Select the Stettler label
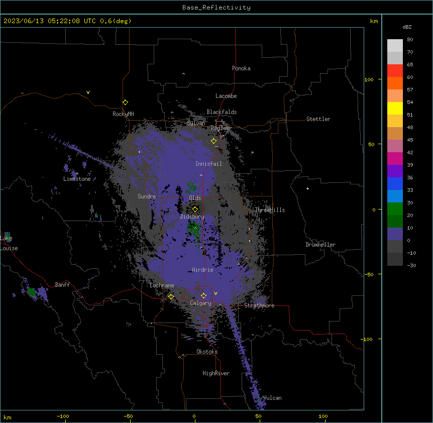The height and width of the screenshot is (423, 433). 318,119
